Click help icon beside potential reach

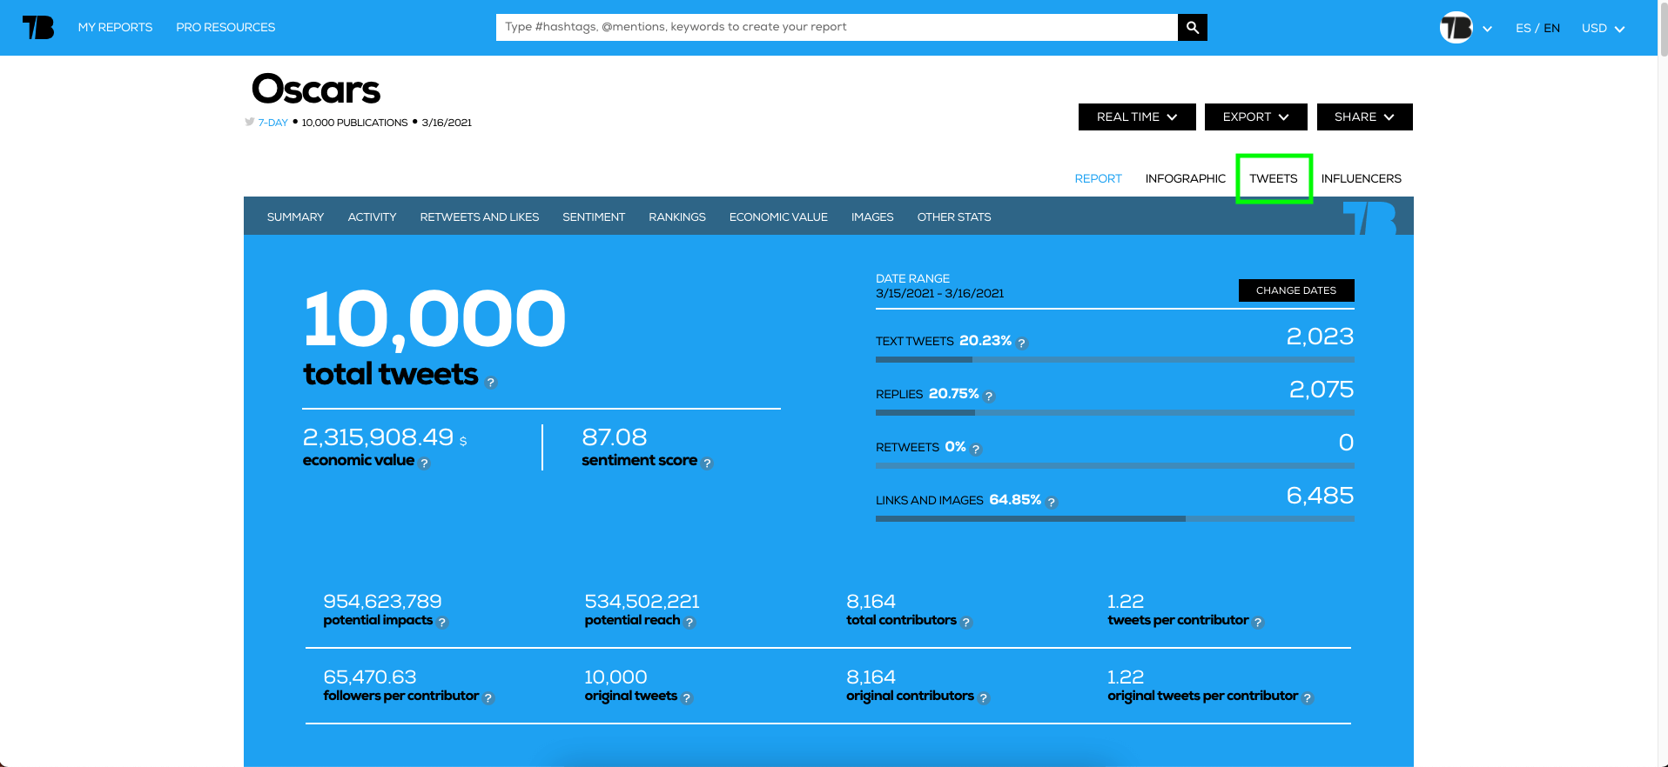[689, 623]
